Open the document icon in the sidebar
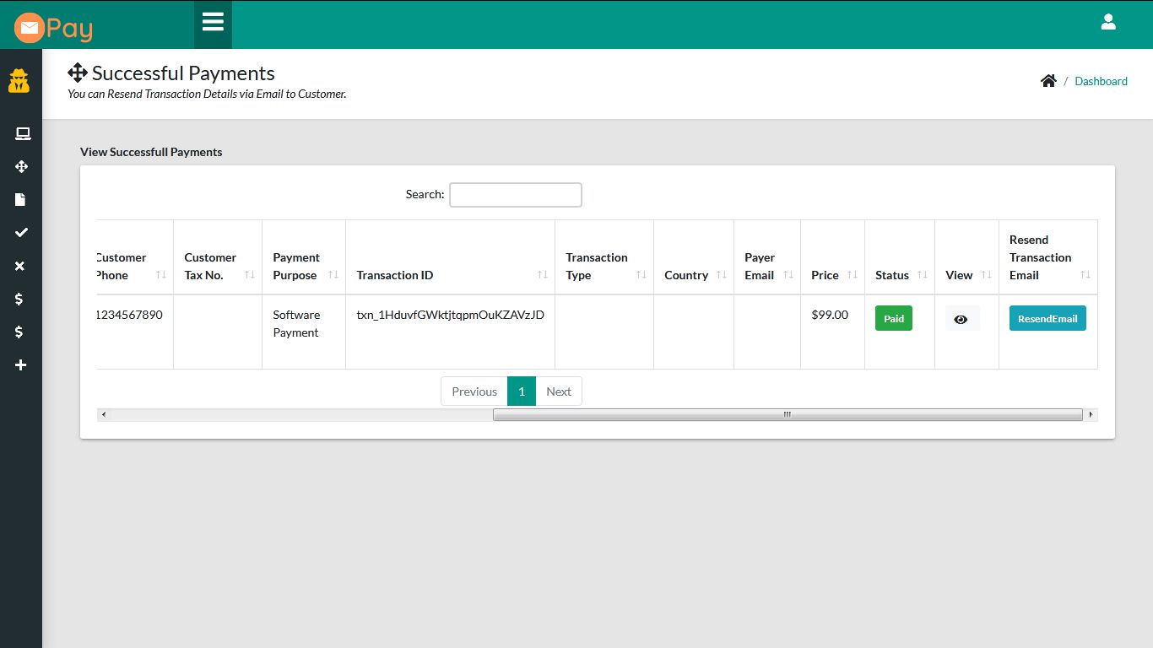Screen dimensions: 1153x648 click(x=22, y=199)
